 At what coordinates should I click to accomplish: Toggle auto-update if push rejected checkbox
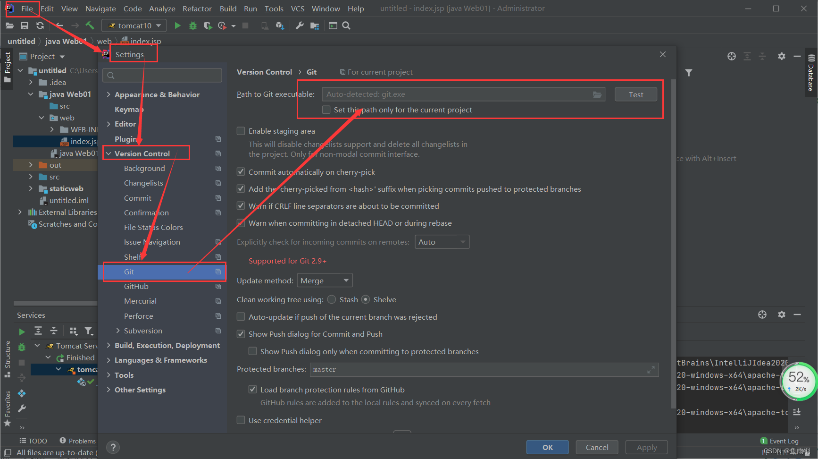pos(241,317)
